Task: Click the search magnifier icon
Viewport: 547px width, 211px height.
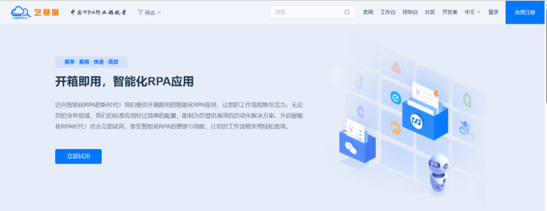Action: 347,12
